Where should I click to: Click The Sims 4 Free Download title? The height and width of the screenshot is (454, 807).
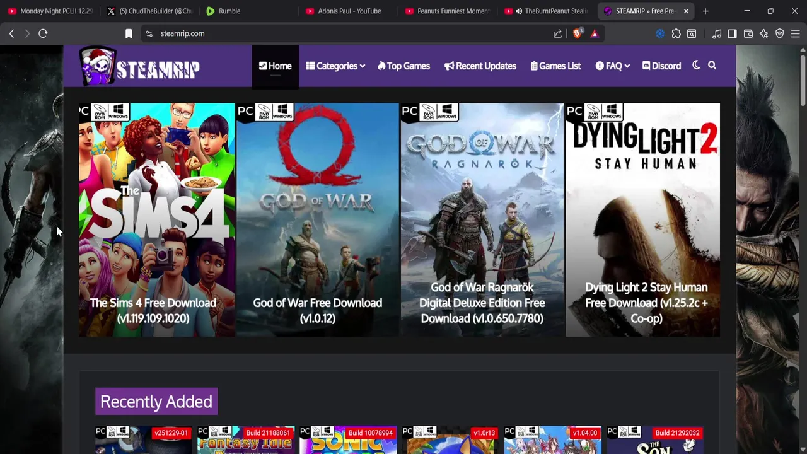pyautogui.click(x=153, y=310)
